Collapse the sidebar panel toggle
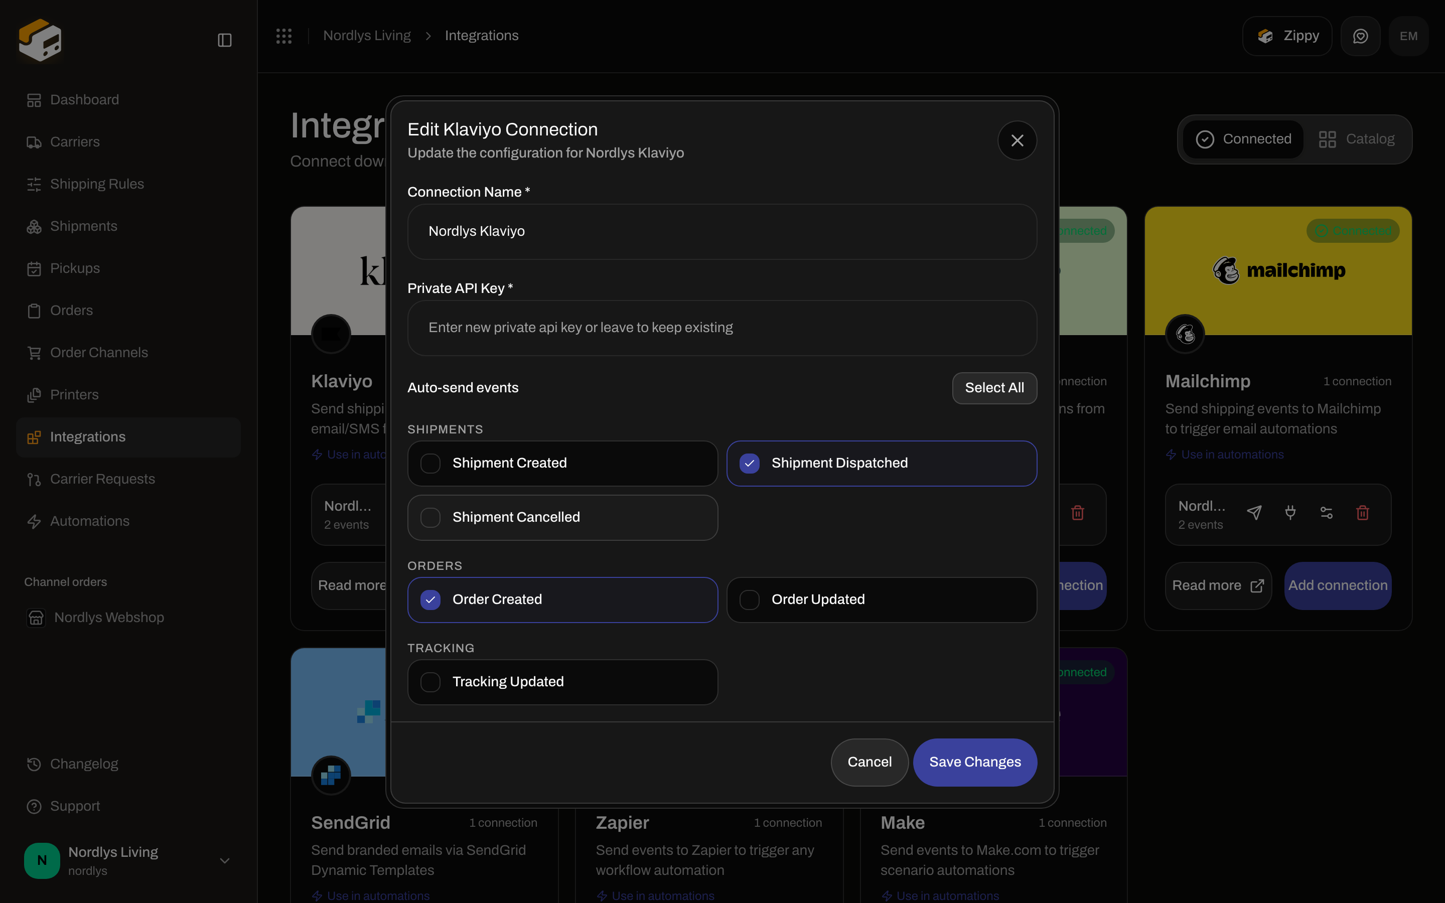The height and width of the screenshot is (903, 1445). click(224, 40)
